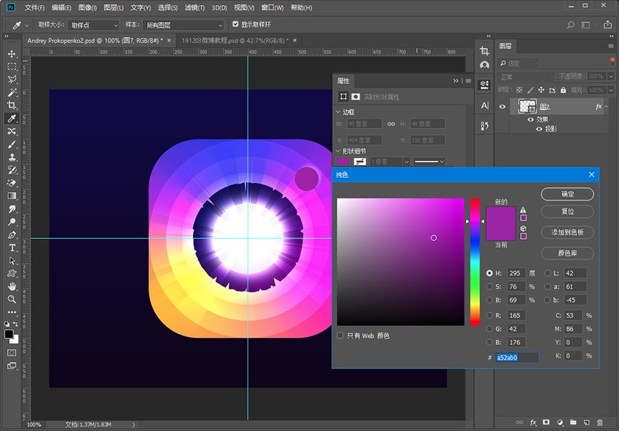The height and width of the screenshot is (431, 619).
Task: Click the 复位 button
Action: click(567, 211)
